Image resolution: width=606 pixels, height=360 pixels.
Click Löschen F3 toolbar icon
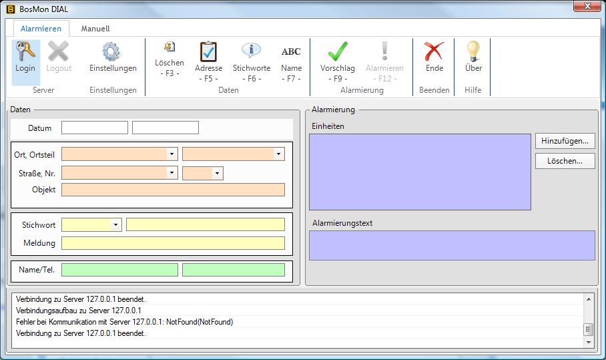coord(169,47)
